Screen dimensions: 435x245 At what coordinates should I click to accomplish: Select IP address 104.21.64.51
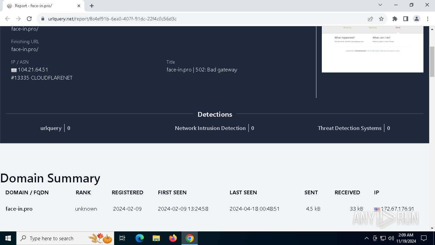click(33, 69)
